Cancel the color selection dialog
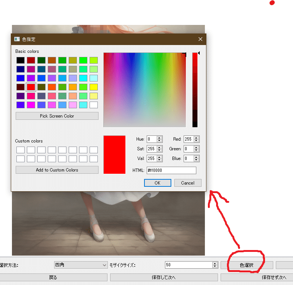 pos(188,183)
